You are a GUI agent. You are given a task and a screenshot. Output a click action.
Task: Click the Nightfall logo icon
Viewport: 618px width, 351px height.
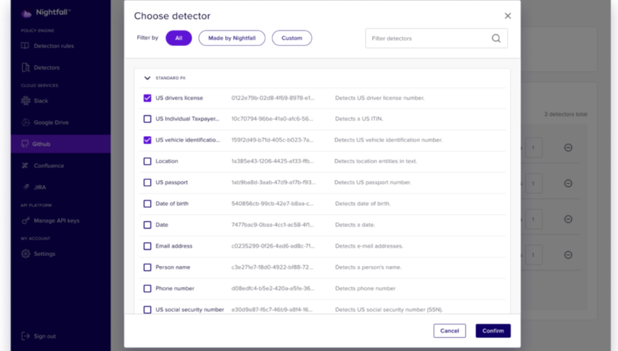[26, 13]
